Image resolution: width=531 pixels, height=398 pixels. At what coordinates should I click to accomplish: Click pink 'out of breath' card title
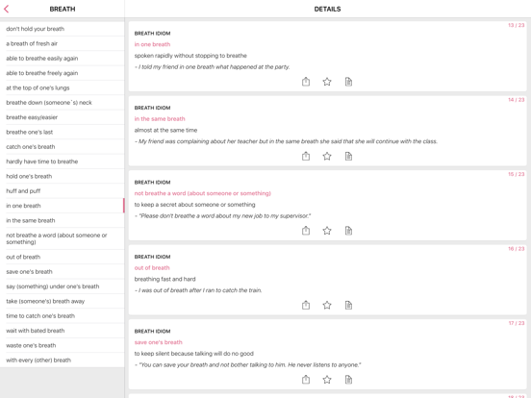point(152,267)
